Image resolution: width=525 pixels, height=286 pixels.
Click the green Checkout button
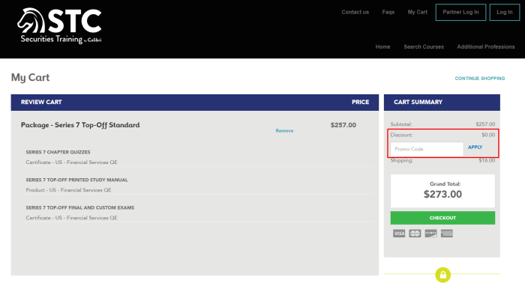[x=442, y=218]
